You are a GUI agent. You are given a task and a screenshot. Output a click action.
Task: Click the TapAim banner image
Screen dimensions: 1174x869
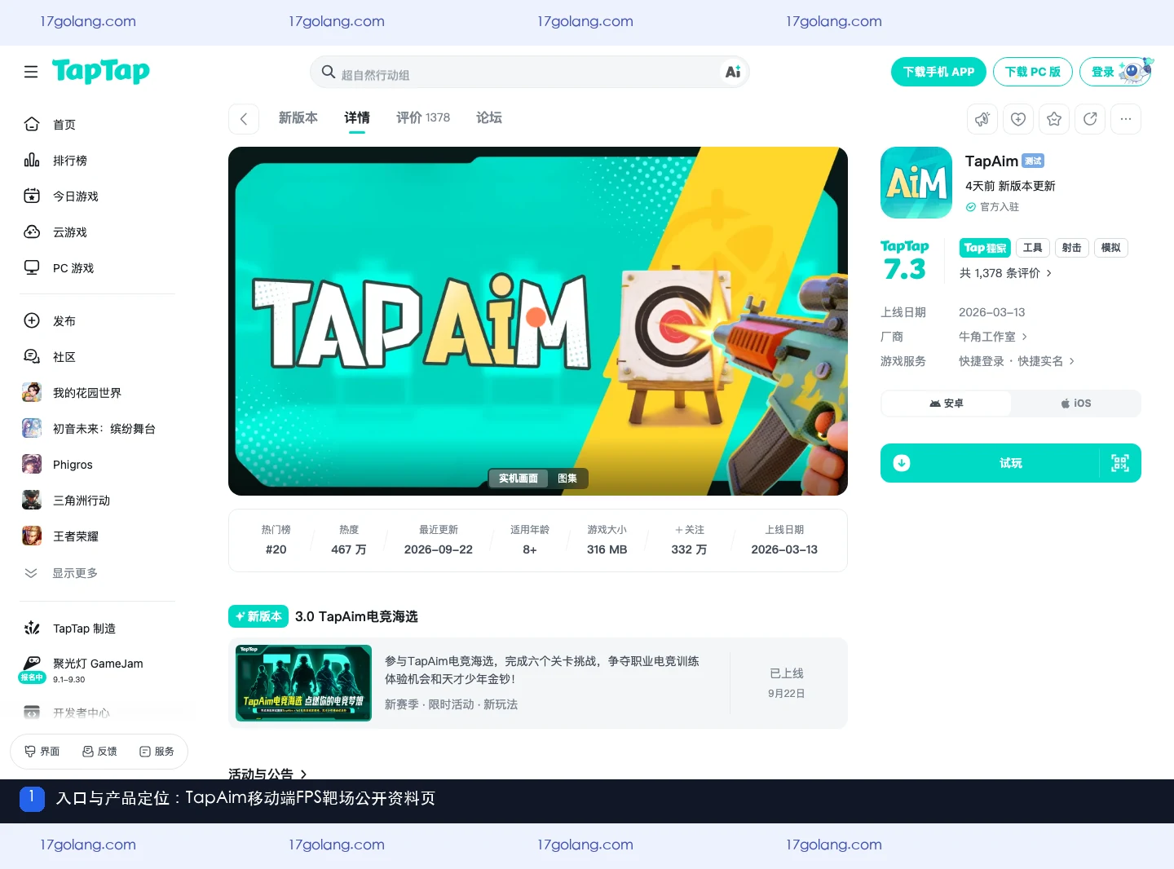tap(538, 321)
